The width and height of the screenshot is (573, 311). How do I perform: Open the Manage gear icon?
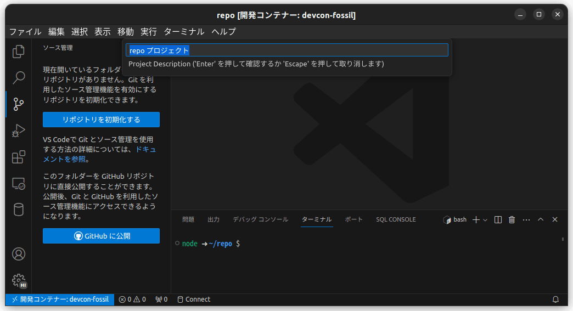(x=18, y=280)
